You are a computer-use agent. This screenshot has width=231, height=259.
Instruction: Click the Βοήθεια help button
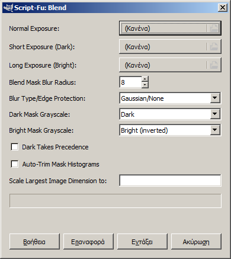[34, 242]
